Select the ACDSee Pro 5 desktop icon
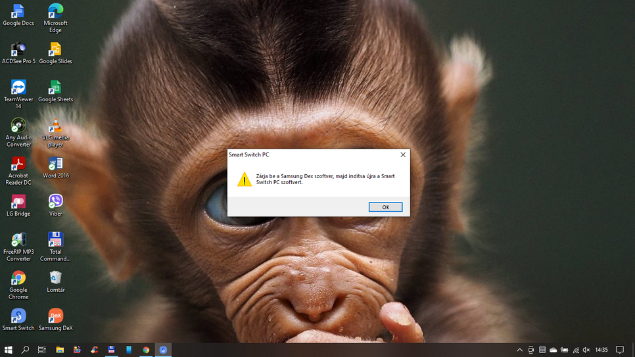The width and height of the screenshot is (635, 357). pos(18,53)
